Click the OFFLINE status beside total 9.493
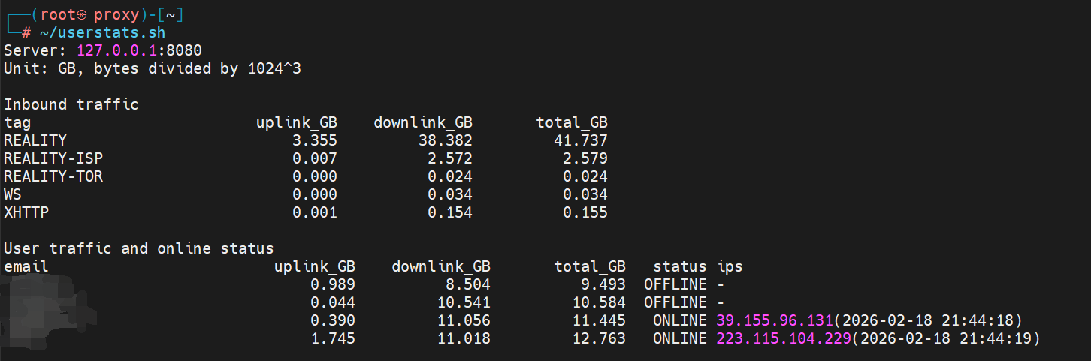This screenshot has width=1091, height=361. [x=675, y=284]
